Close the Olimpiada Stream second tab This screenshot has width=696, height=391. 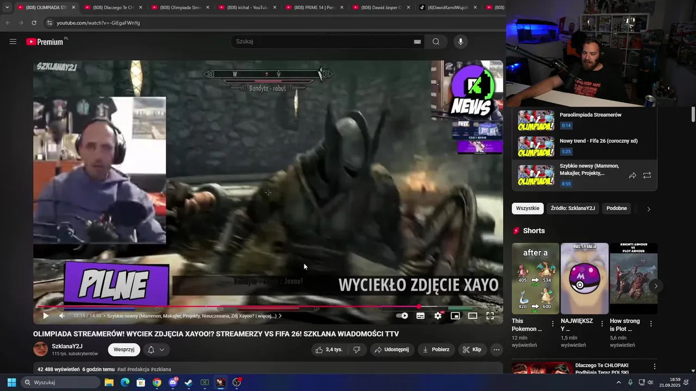click(207, 8)
